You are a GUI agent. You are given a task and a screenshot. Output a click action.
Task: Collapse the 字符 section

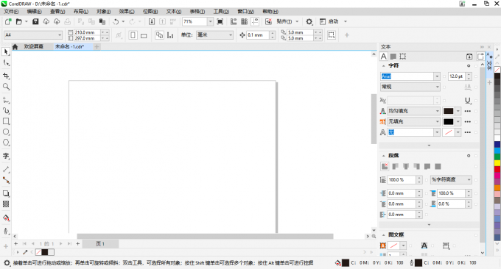coord(383,65)
